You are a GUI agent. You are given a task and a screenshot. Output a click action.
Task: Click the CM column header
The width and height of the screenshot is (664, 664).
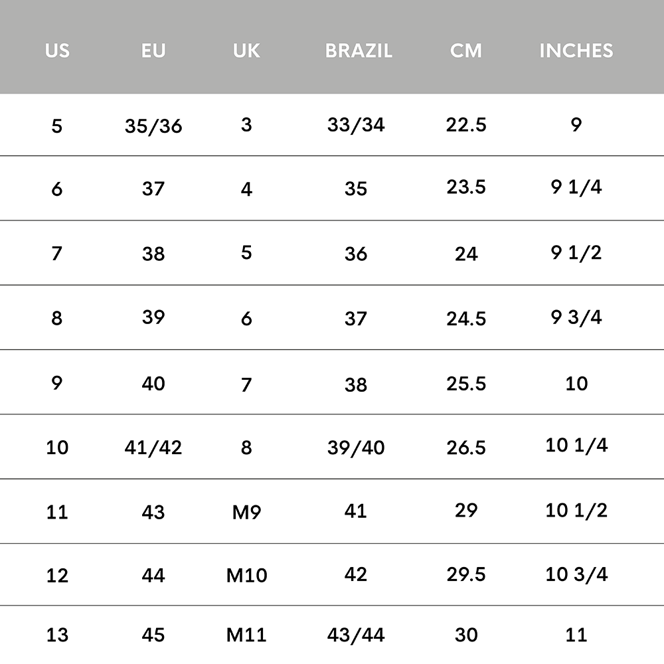click(x=466, y=51)
